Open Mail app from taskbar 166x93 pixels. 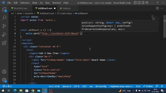(x=39, y=91)
